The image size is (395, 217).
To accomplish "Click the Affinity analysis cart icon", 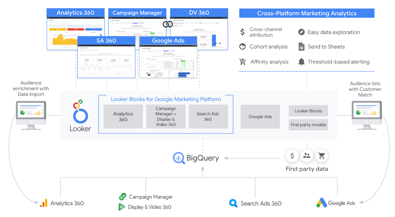I will pyautogui.click(x=242, y=62).
